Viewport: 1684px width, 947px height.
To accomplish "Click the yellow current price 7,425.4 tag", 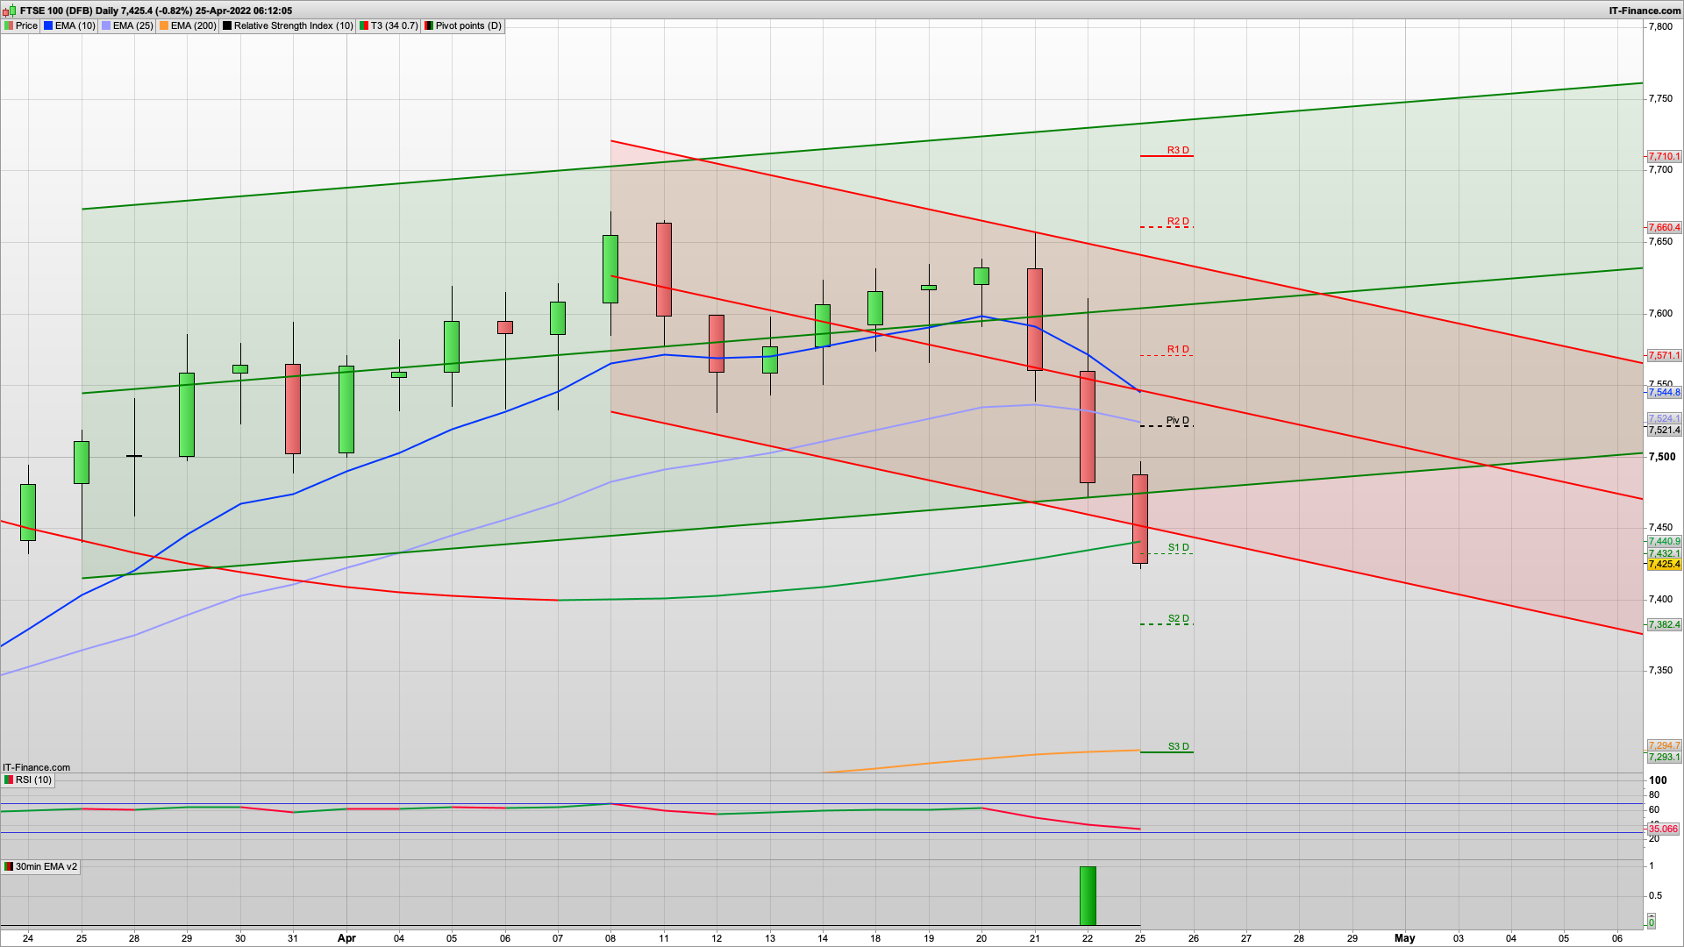I will (x=1664, y=565).
